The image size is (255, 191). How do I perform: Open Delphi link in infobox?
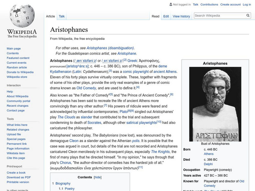(x=208, y=164)
